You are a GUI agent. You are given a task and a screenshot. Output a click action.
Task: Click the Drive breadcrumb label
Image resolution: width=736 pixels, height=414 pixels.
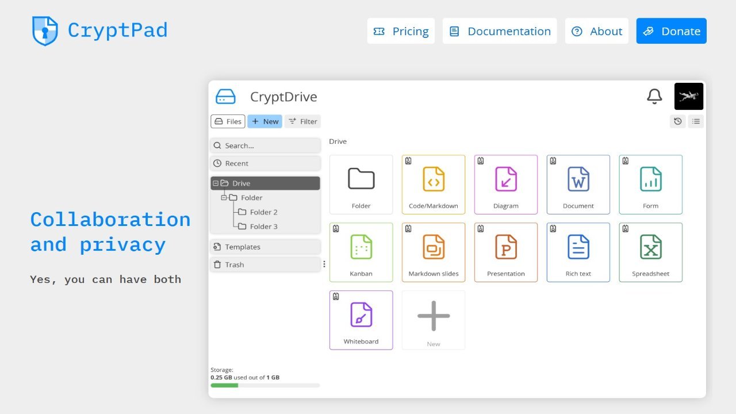pyautogui.click(x=338, y=141)
